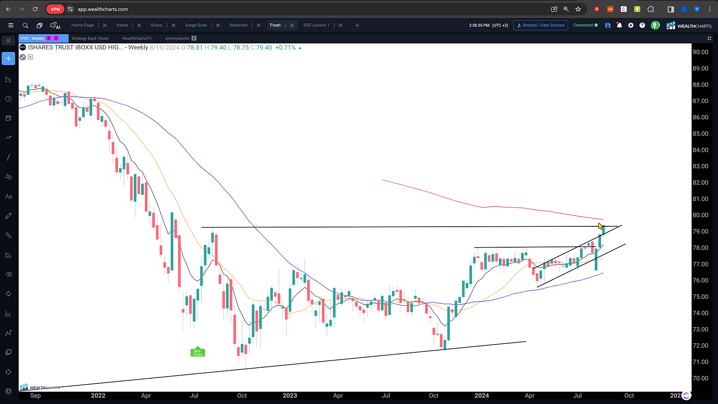Reload the browser page
This screenshot has width=718, height=404.
pos(35,9)
